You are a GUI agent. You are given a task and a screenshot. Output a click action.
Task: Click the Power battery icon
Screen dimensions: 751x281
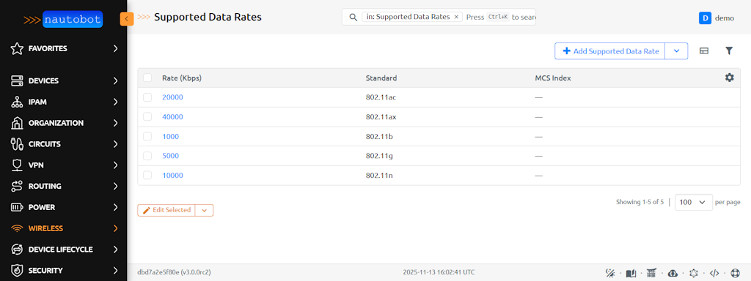[x=17, y=207]
